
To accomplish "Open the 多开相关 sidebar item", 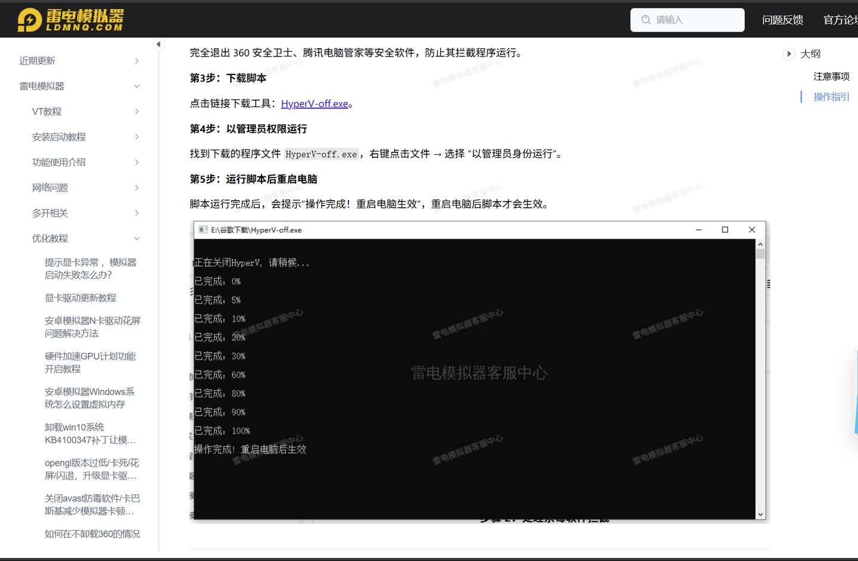I will click(50, 213).
